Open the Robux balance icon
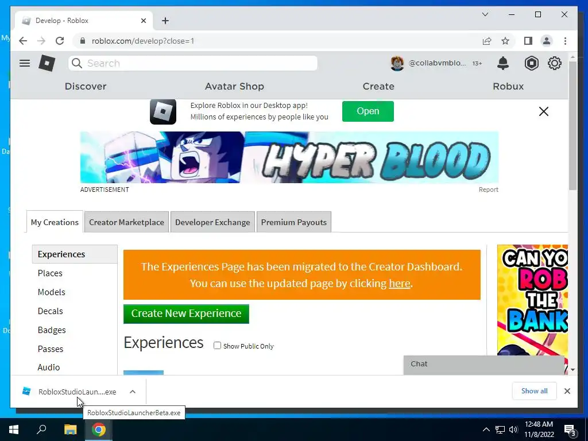This screenshot has height=441, width=588. pos(531,63)
